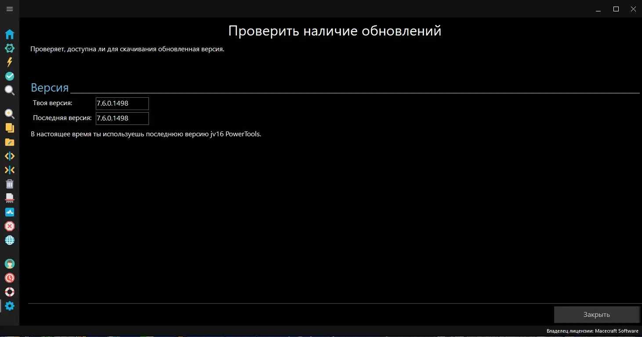Image resolution: width=642 pixels, height=337 pixels.
Task: Select the Clean and Fix tool icon
Action: pyautogui.click(x=10, y=48)
